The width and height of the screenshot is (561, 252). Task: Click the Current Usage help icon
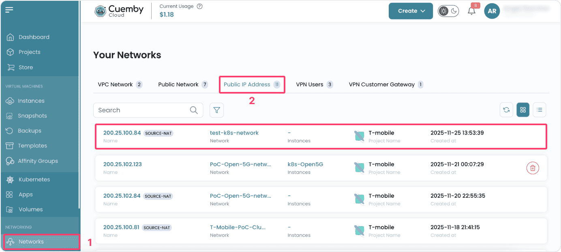tap(199, 6)
